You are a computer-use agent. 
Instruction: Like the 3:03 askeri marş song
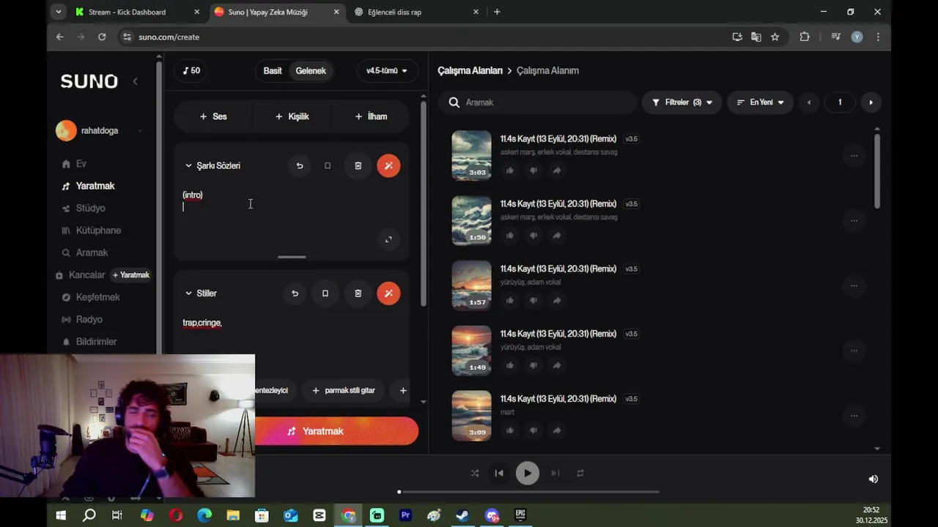pyautogui.click(x=510, y=171)
